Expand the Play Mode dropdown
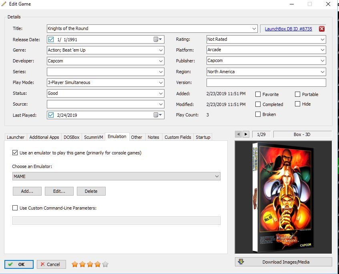This screenshot has height=274, width=339. pyautogui.click(x=161, y=82)
